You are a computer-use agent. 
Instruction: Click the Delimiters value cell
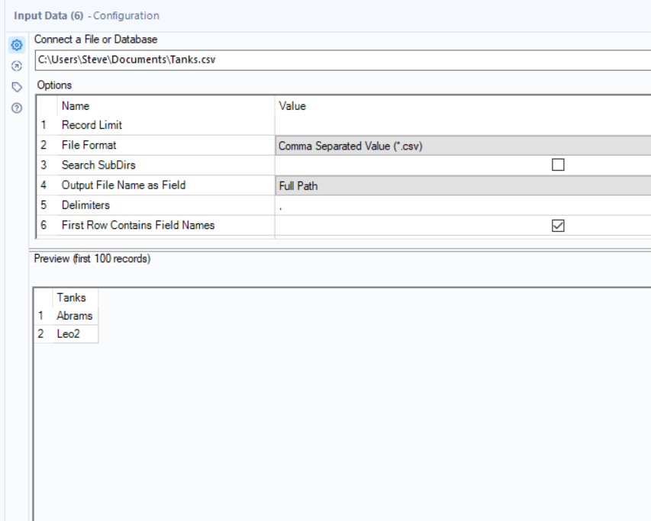click(x=462, y=205)
